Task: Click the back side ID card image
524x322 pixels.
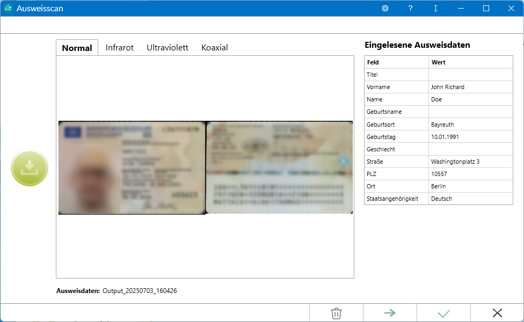Action: [x=279, y=167]
